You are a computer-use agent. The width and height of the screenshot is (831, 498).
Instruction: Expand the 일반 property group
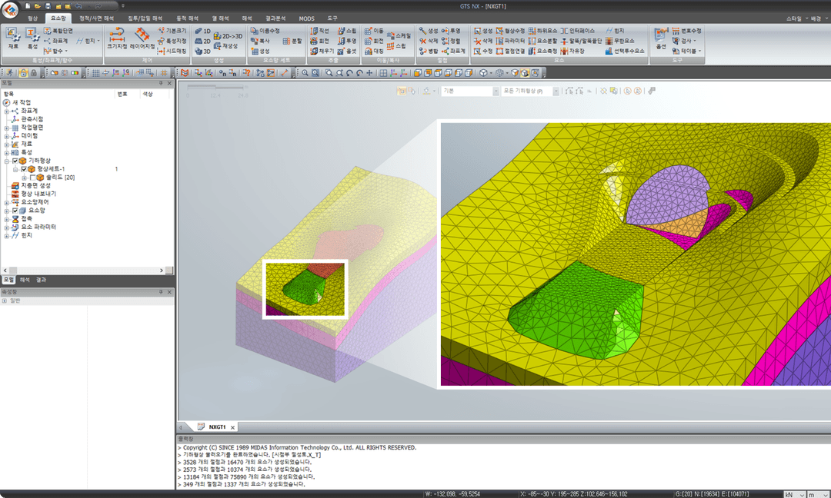5,300
